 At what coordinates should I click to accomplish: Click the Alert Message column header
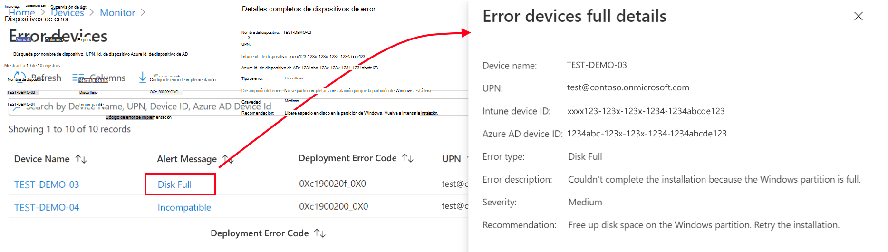[187, 159]
